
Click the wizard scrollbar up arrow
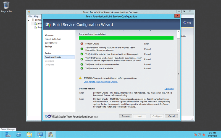(178, 32)
